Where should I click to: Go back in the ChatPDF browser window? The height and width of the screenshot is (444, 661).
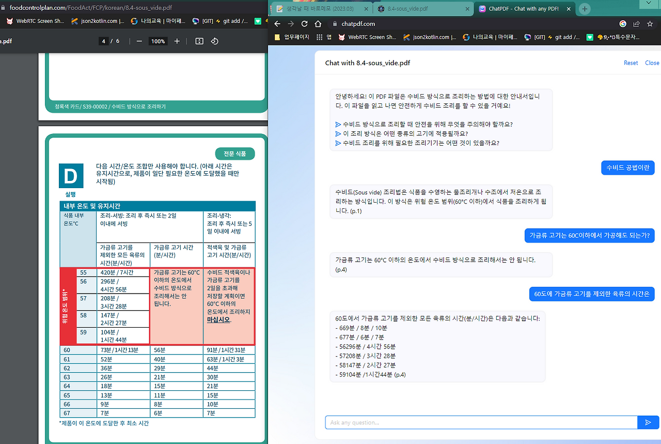pyautogui.click(x=277, y=24)
